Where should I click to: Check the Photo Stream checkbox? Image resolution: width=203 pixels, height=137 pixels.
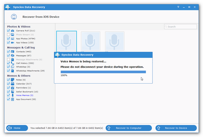tap(8, 34)
